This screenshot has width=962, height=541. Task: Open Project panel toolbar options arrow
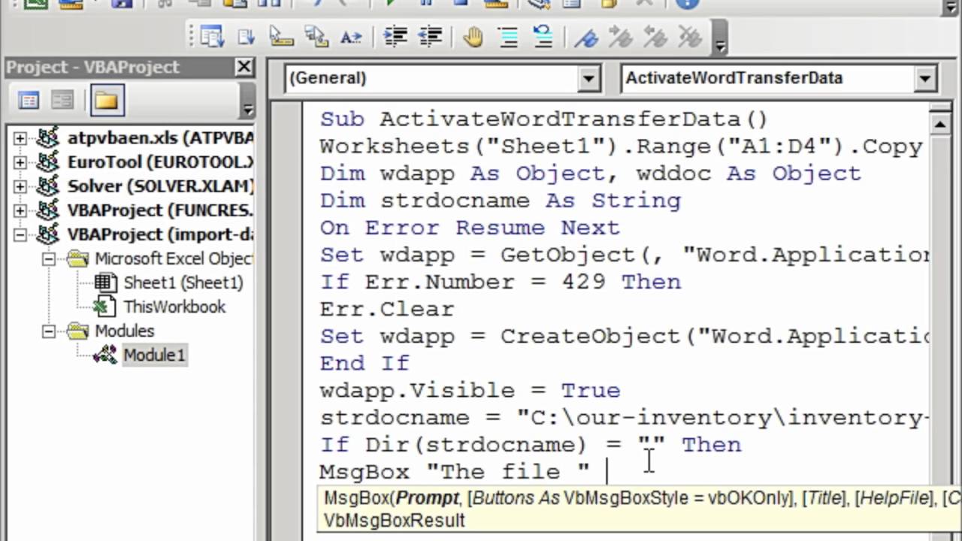248,109
